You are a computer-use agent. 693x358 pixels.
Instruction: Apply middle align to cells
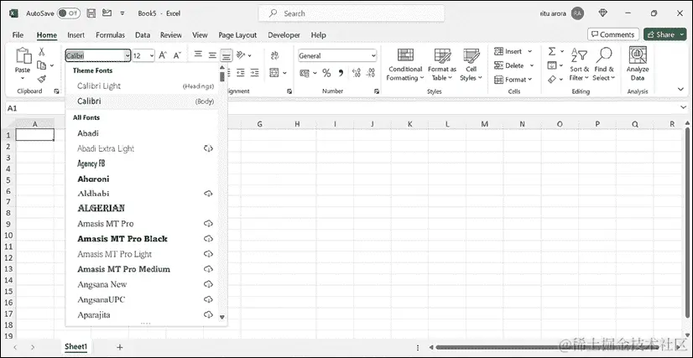tap(212, 55)
